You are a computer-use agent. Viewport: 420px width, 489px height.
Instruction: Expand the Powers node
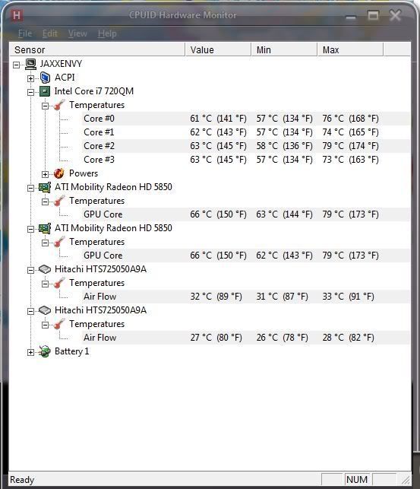pyautogui.click(x=45, y=174)
